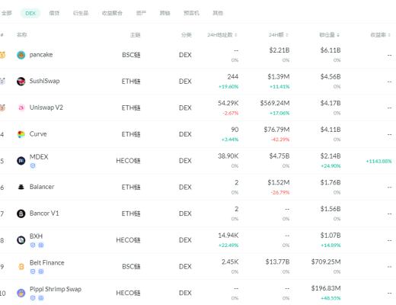This screenshot has height=305, width=396.
Task: Select the highlighted DEX tab
Action: (30, 13)
